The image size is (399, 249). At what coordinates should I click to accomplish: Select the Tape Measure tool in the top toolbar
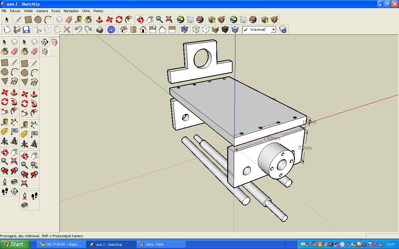click(79, 20)
